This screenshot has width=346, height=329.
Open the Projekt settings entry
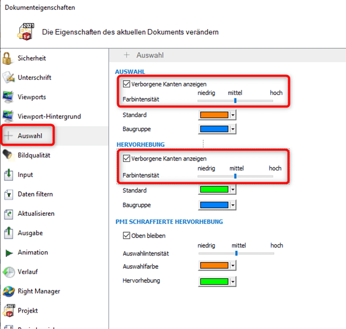(x=27, y=310)
